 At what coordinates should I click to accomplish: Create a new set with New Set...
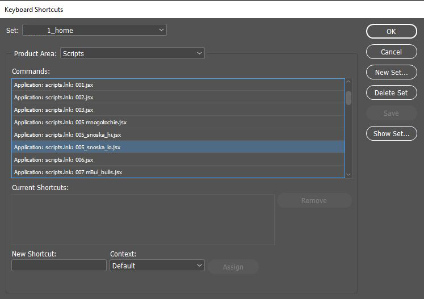click(391, 72)
